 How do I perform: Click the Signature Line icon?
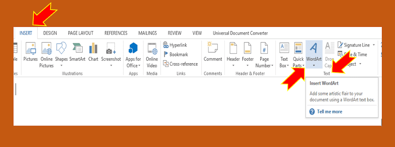click(x=340, y=45)
